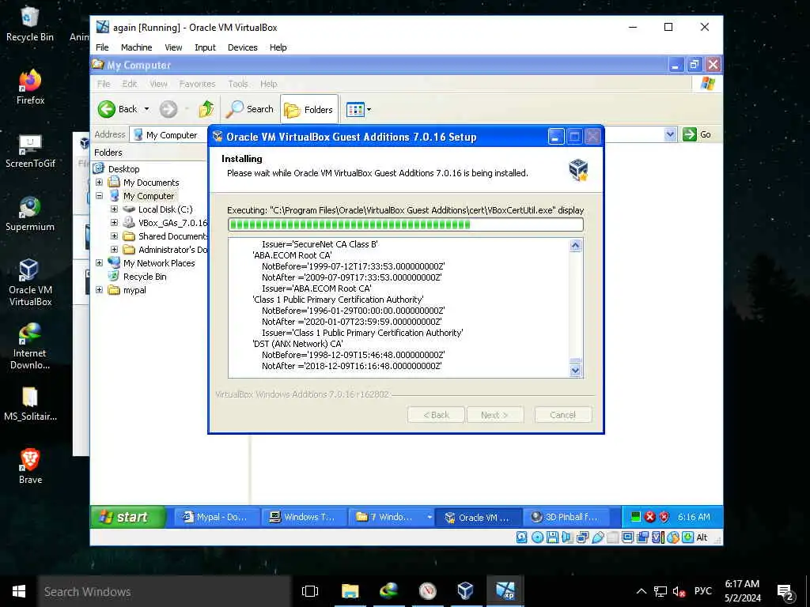Open ScreenToGif desktop shortcut
The height and width of the screenshot is (607, 810).
pos(30,150)
